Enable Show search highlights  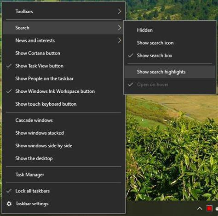click(x=170, y=72)
